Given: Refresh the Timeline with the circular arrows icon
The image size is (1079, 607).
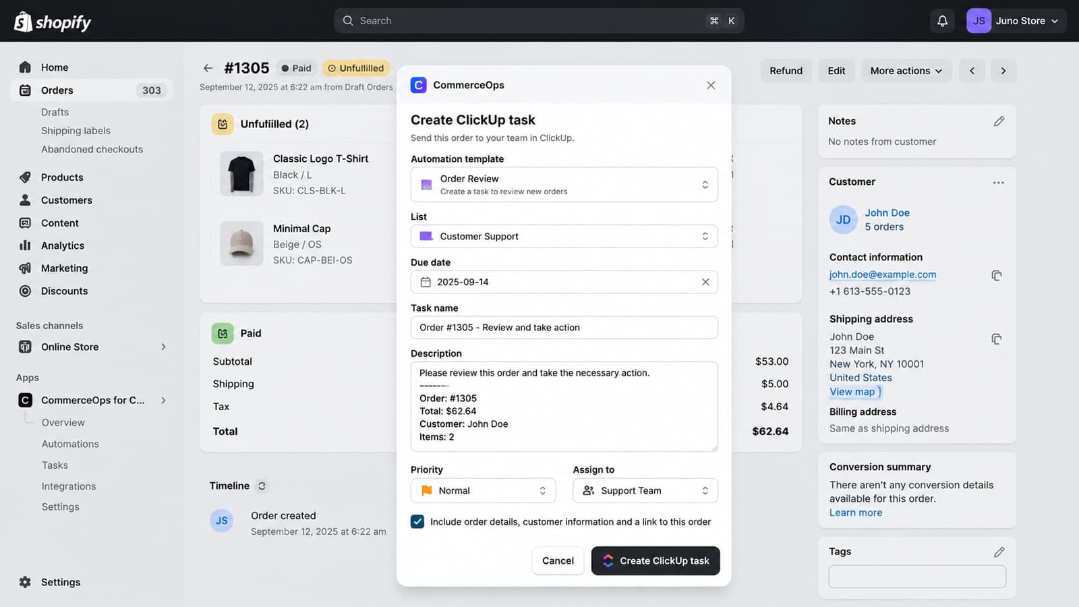Looking at the screenshot, I should click(262, 486).
